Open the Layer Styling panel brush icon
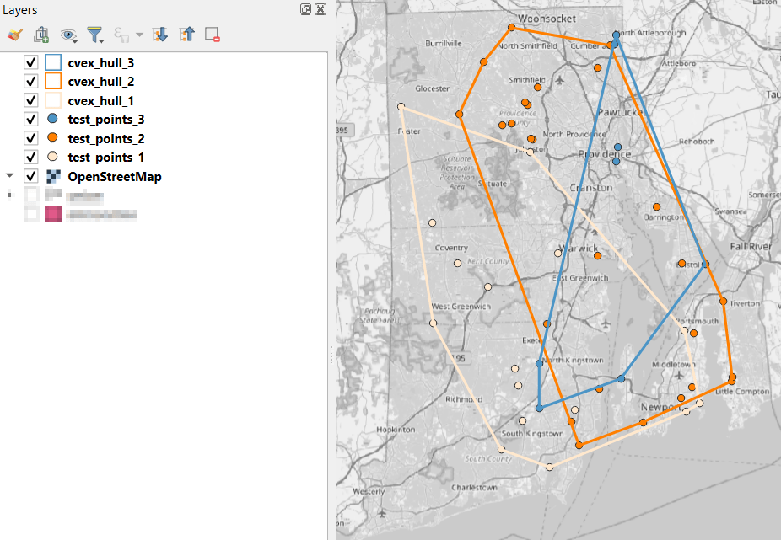 tap(14, 35)
